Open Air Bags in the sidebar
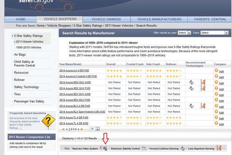The image size is (232, 155). point(20,55)
